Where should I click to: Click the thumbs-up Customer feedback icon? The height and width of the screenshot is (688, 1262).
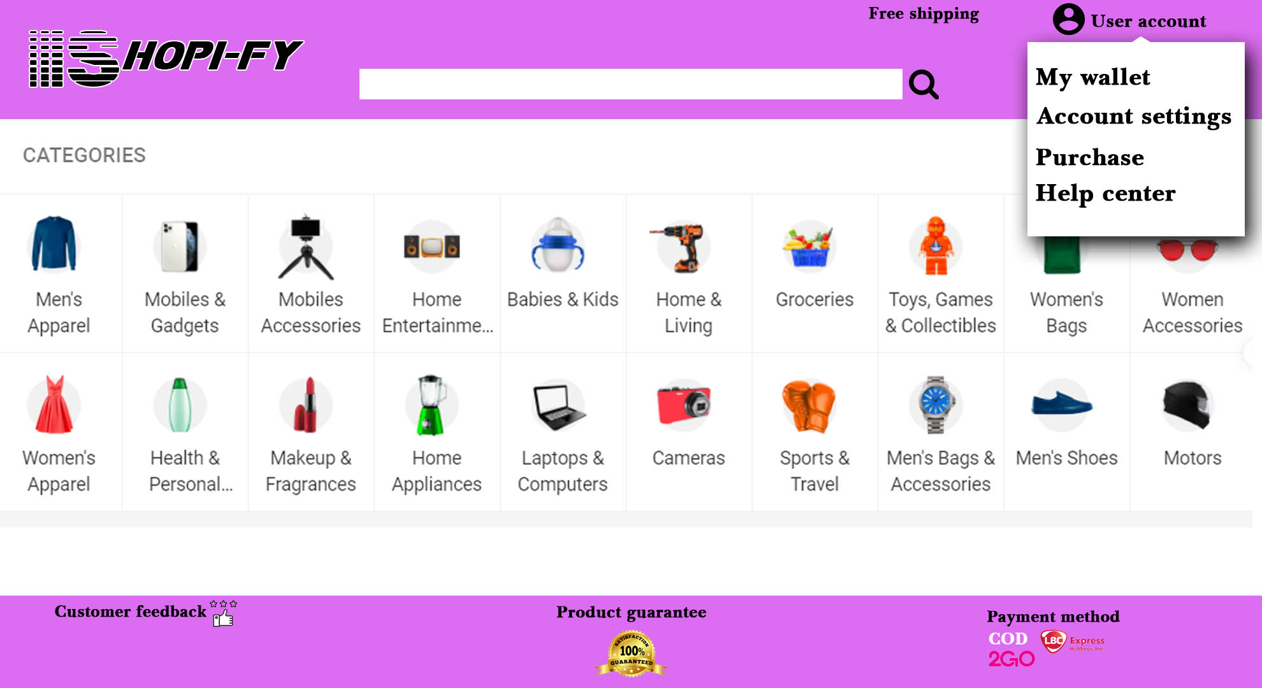click(x=224, y=613)
